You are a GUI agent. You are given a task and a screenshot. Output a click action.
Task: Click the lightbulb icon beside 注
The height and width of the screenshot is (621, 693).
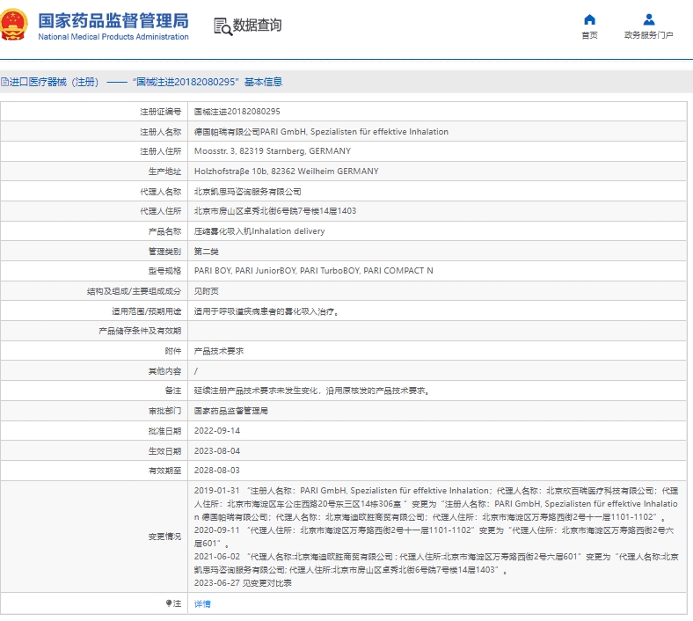168,603
